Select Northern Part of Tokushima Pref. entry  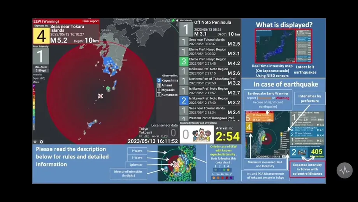[x=210, y=81]
